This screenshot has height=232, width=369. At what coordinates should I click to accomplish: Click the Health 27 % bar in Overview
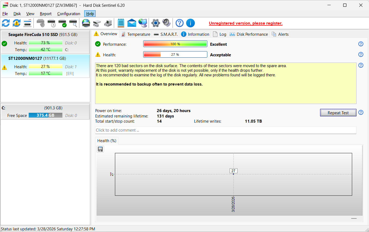click(175, 54)
